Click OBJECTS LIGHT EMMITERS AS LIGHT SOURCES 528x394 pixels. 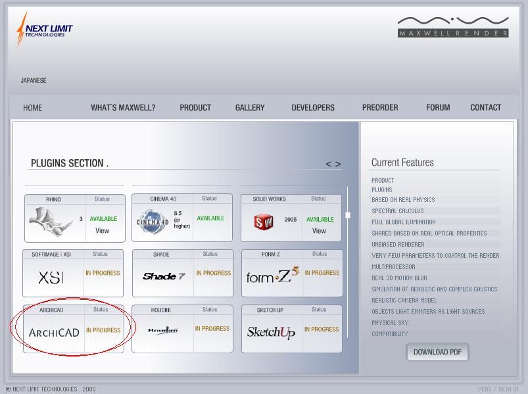click(x=428, y=312)
